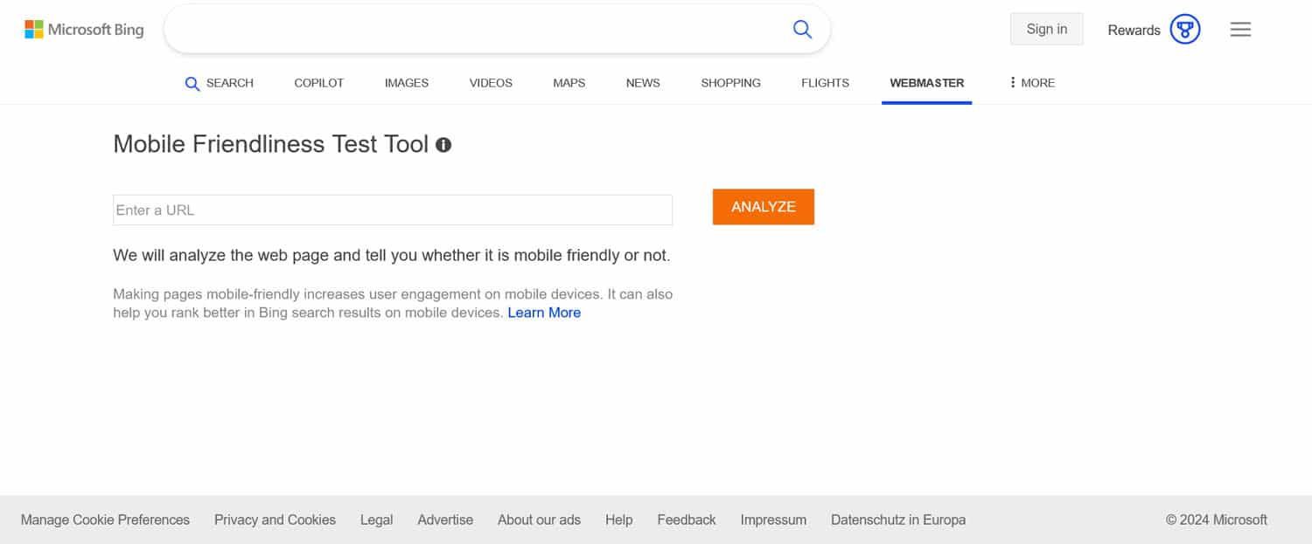This screenshot has width=1312, height=544.
Task: Open the Copilot tab
Action: 318,83
